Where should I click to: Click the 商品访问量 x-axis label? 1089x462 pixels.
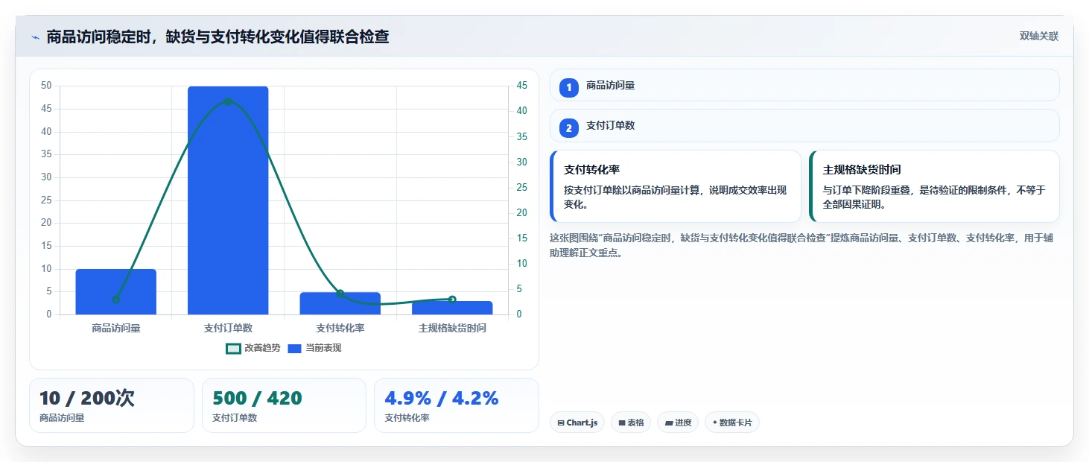pos(115,328)
